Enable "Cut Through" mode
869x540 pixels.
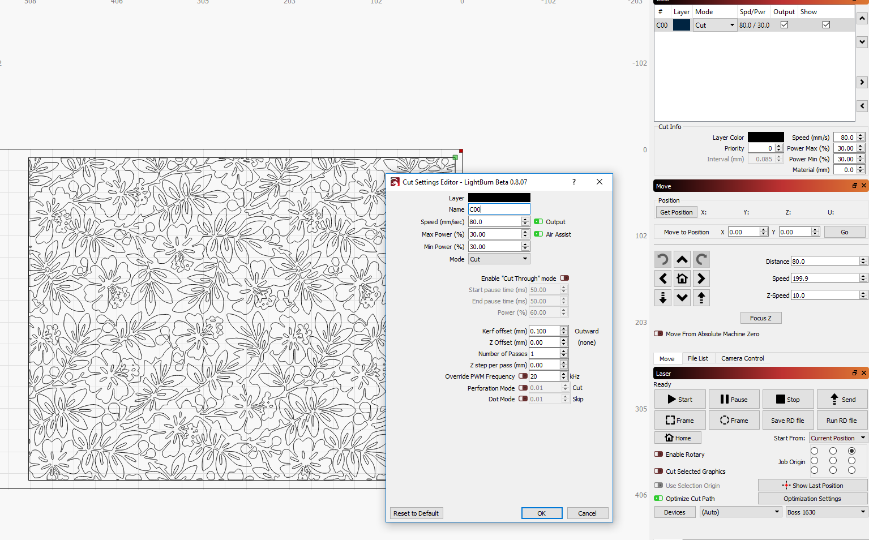click(564, 278)
